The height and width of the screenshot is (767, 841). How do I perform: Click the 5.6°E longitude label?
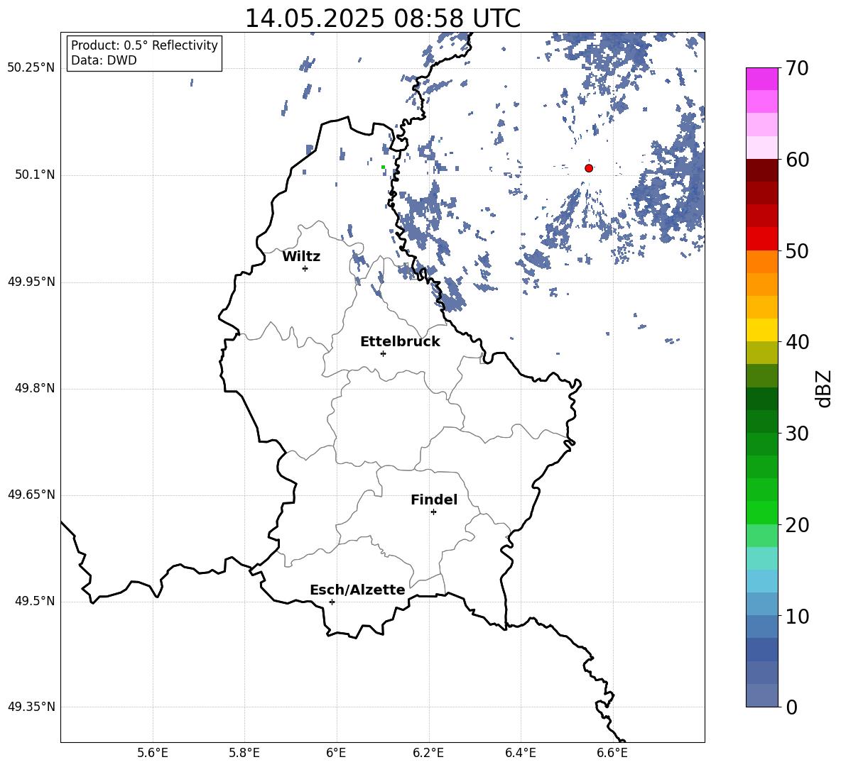pyautogui.click(x=153, y=753)
